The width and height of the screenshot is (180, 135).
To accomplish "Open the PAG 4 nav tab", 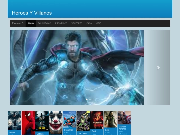I will (89, 23).
